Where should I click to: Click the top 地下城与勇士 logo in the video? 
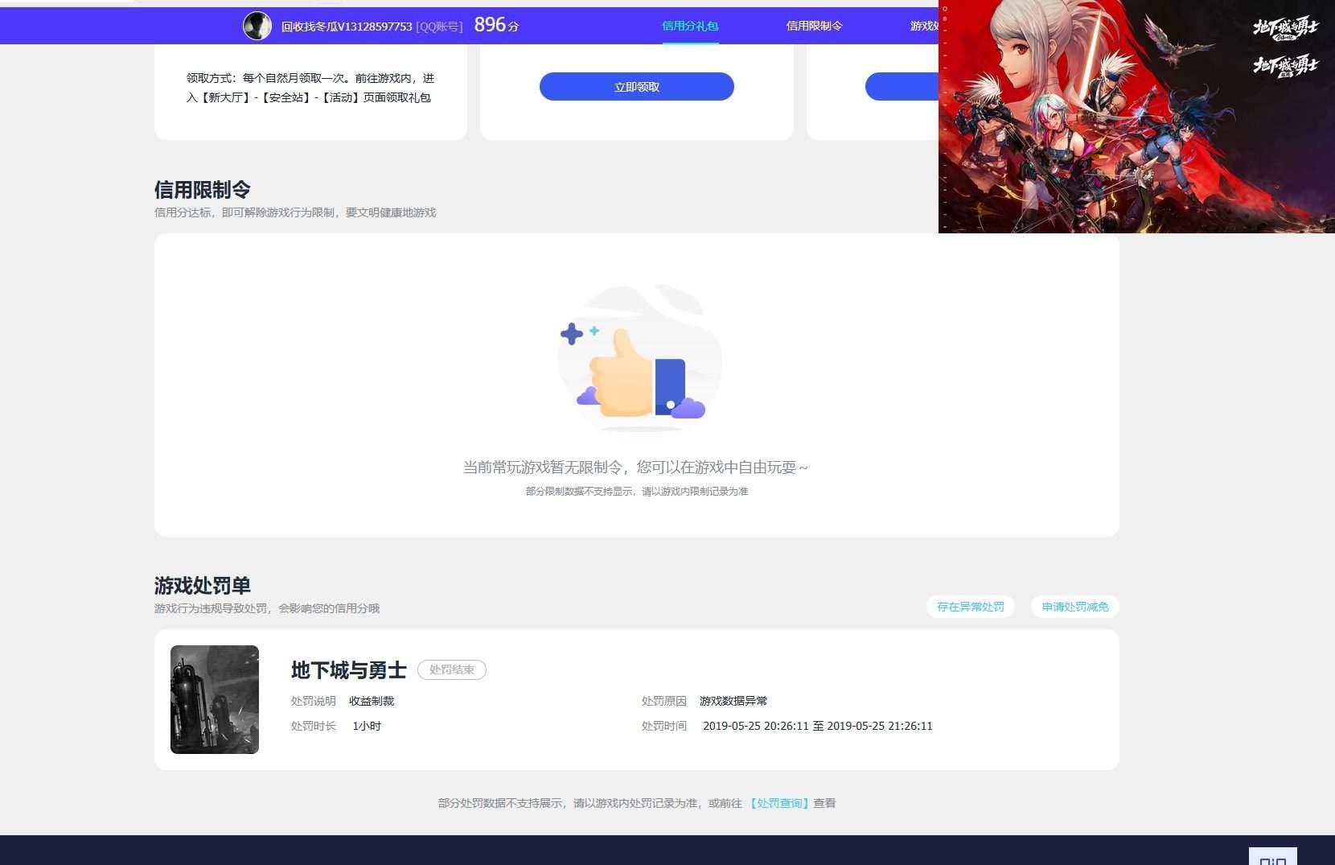coord(1285,28)
